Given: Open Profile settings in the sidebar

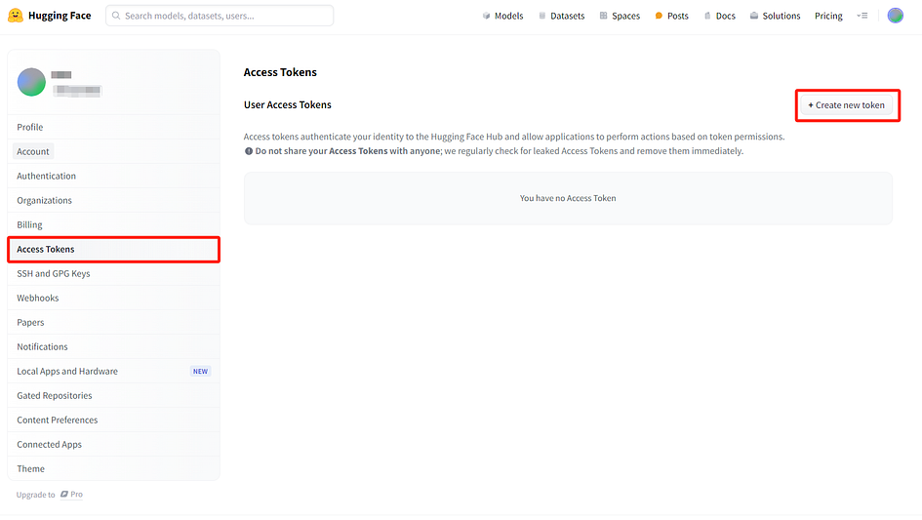Looking at the screenshot, I should pos(113,127).
